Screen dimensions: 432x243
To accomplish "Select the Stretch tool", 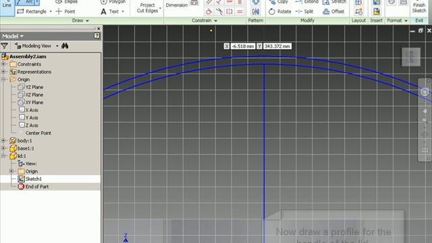I will point(334,2).
